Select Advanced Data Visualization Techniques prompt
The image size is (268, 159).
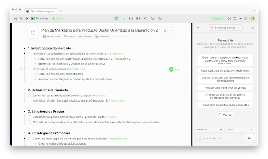tap(225, 70)
